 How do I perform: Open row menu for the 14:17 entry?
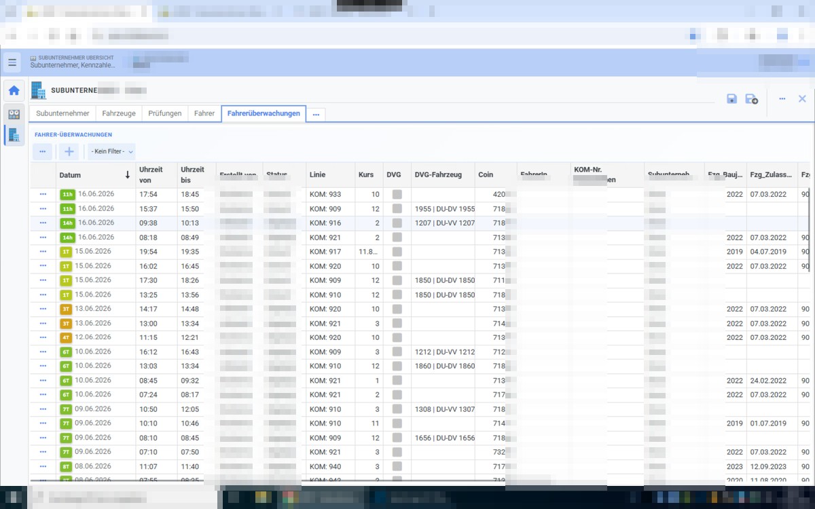tap(43, 309)
